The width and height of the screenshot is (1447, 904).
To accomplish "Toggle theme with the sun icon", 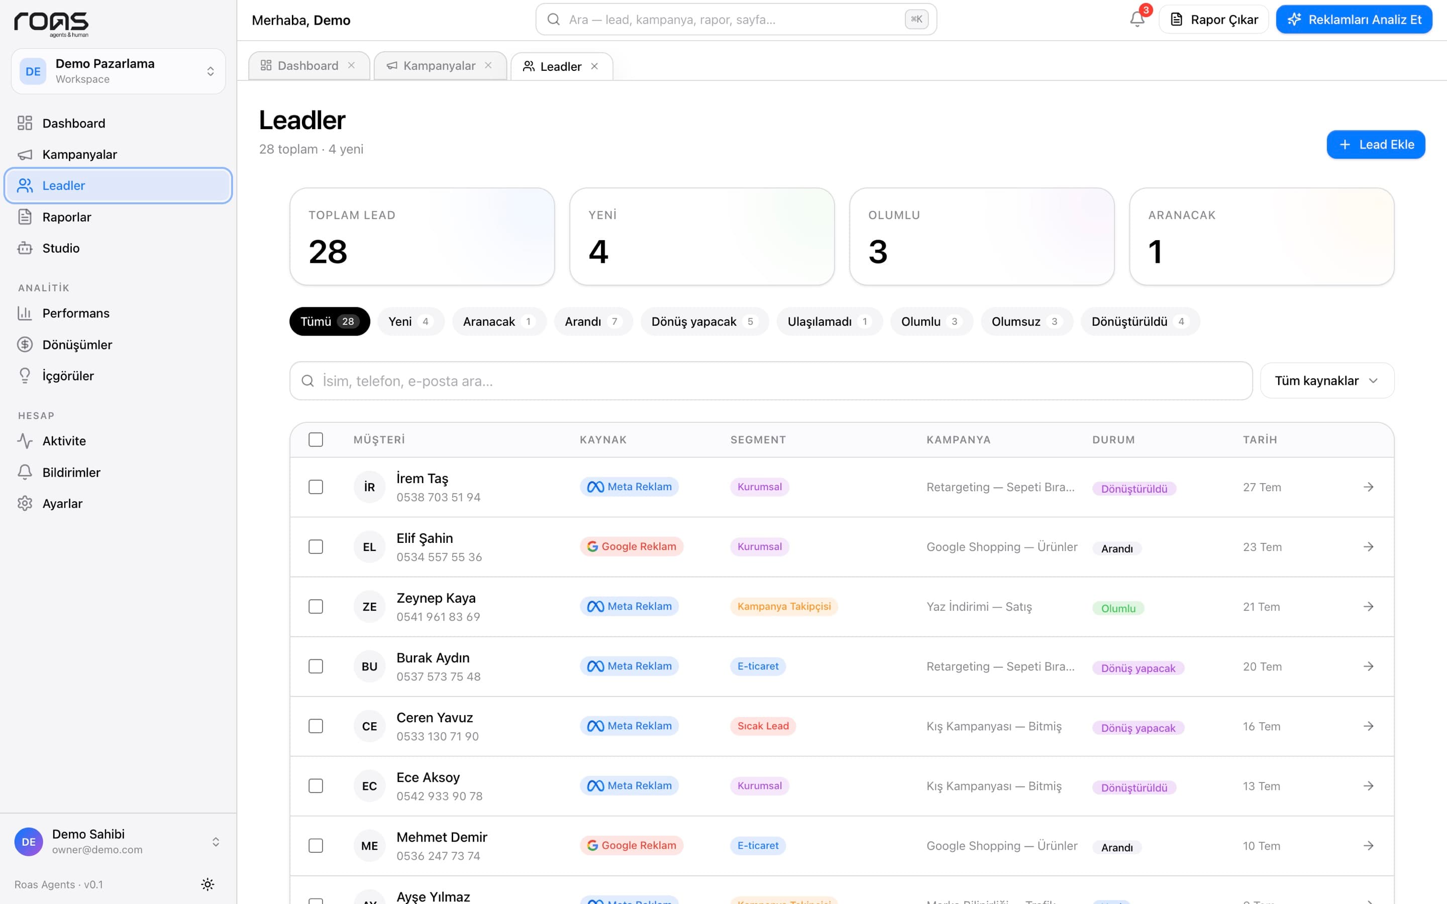I will (208, 884).
